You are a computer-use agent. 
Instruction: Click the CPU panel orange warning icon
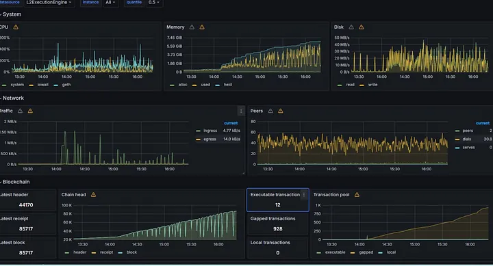(x=16, y=27)
